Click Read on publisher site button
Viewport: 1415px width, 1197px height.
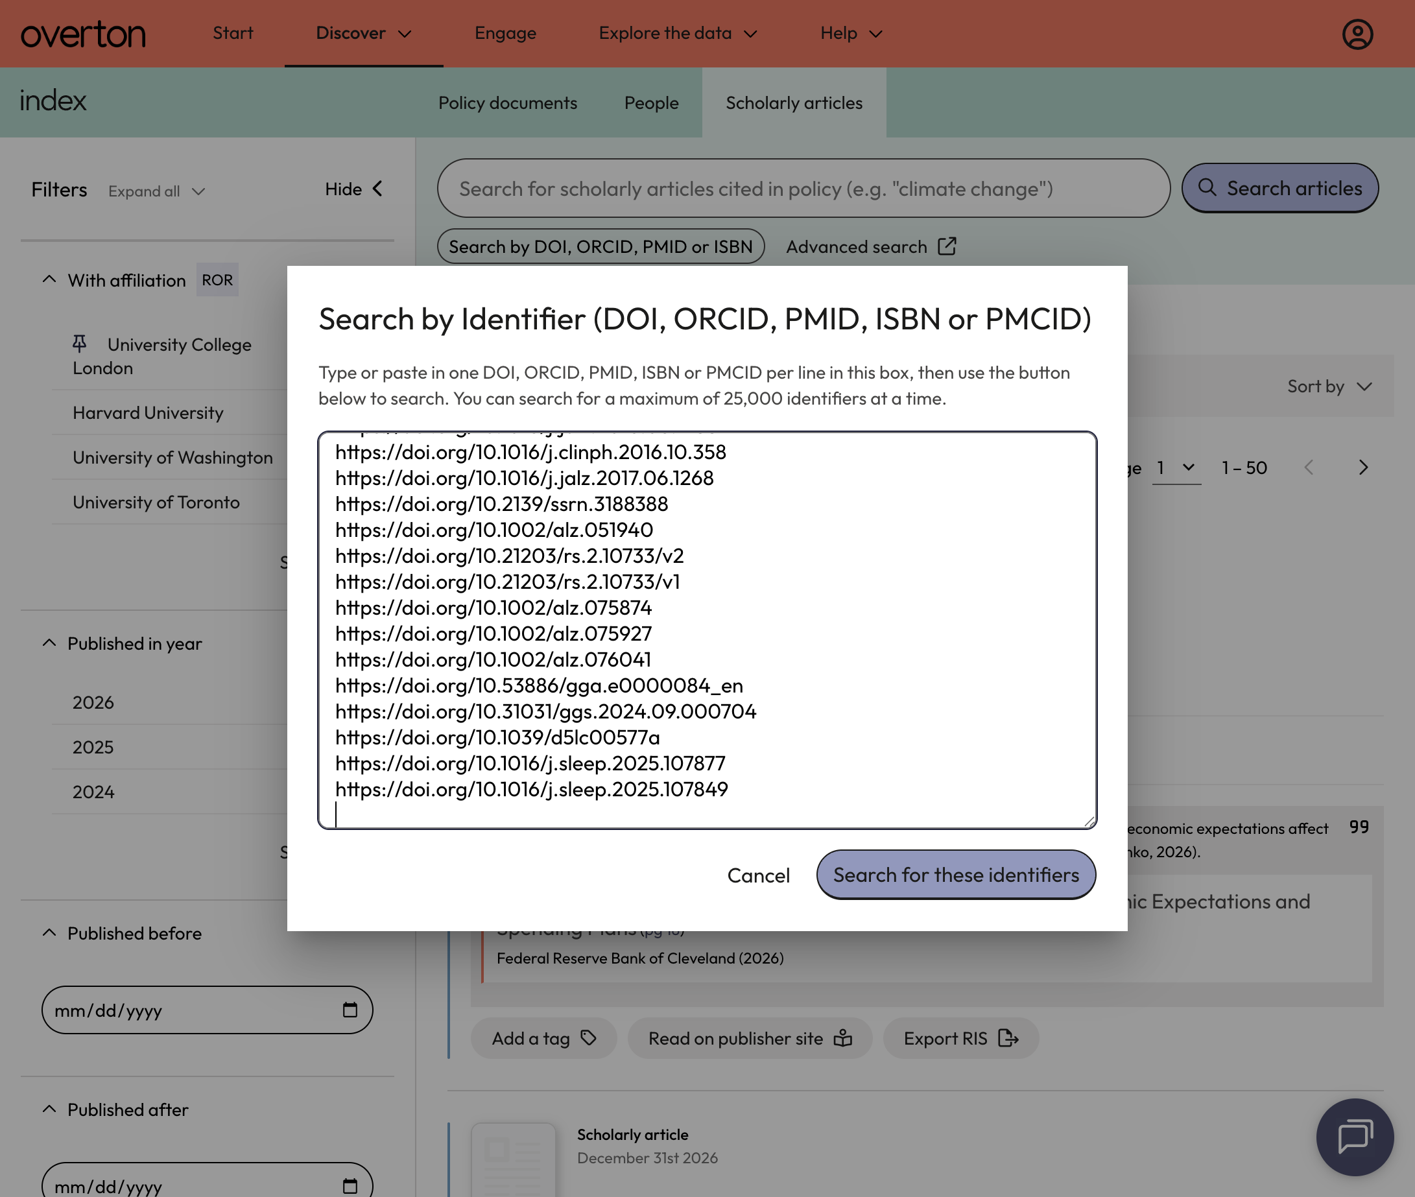(750, 1037)
